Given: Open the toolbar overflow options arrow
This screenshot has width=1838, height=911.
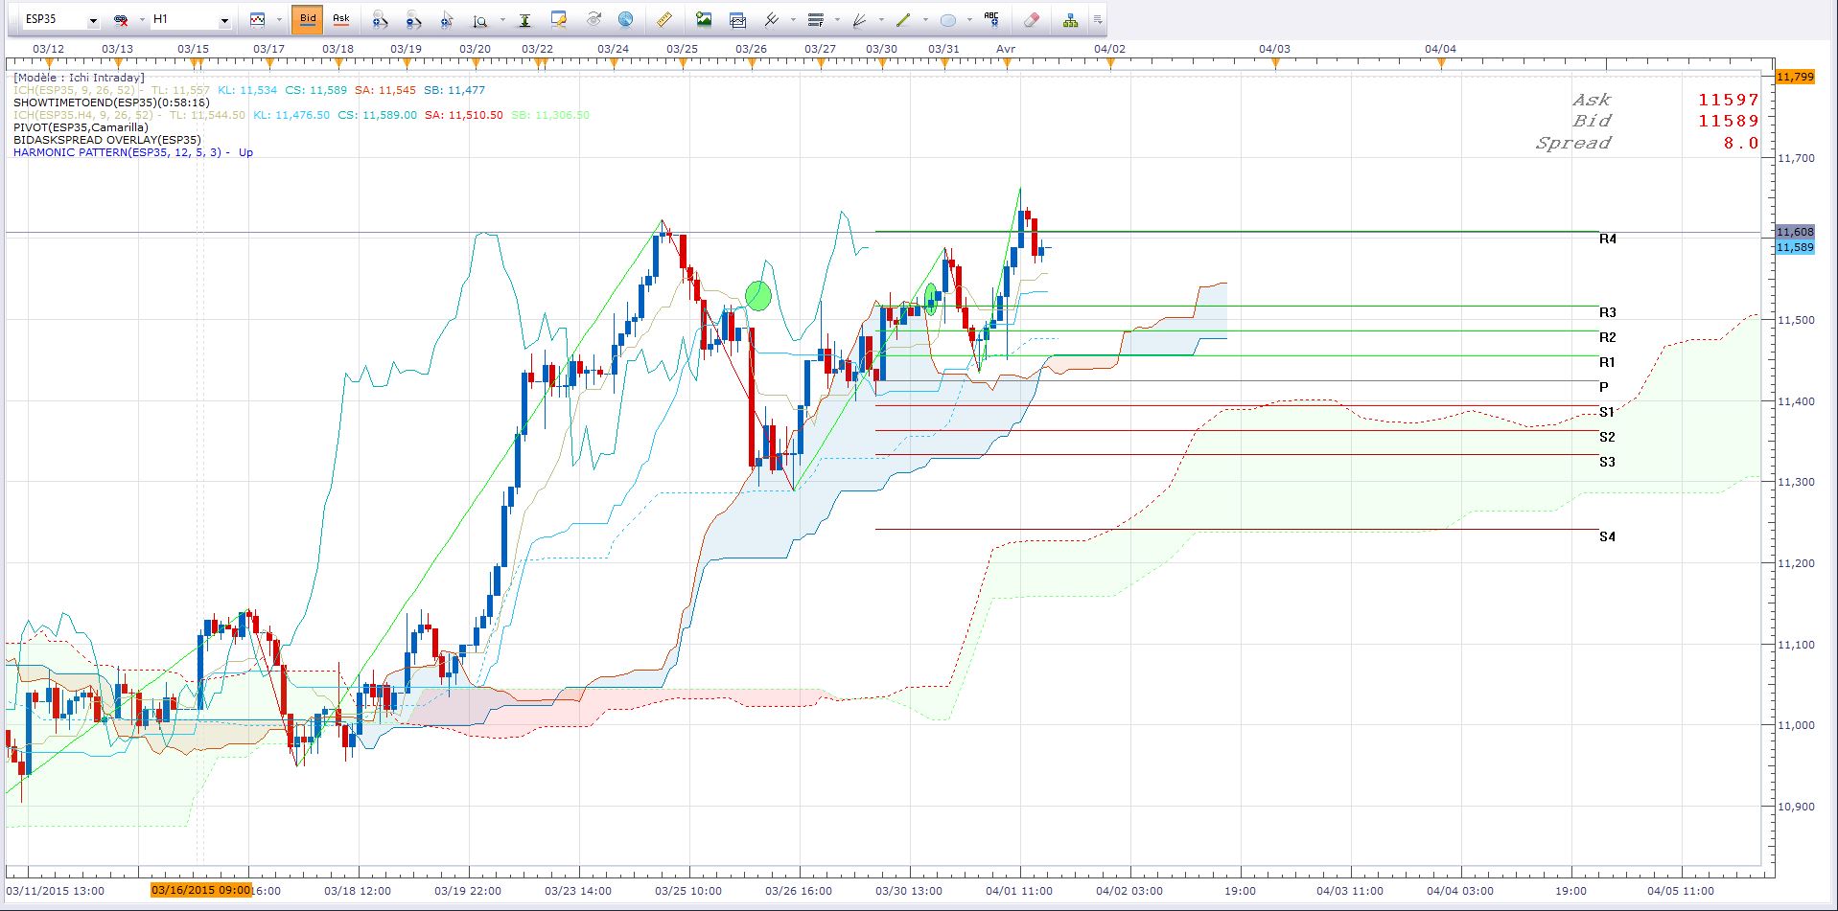Looking at the screenshot, I should [1098, 20].
